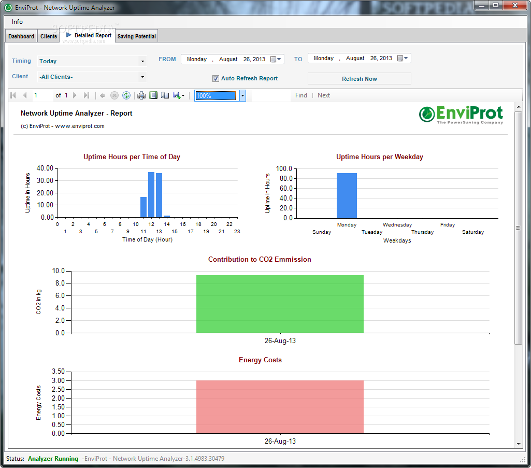
Task: Open the export format dropdown arrow
Action: click(183, 96)
